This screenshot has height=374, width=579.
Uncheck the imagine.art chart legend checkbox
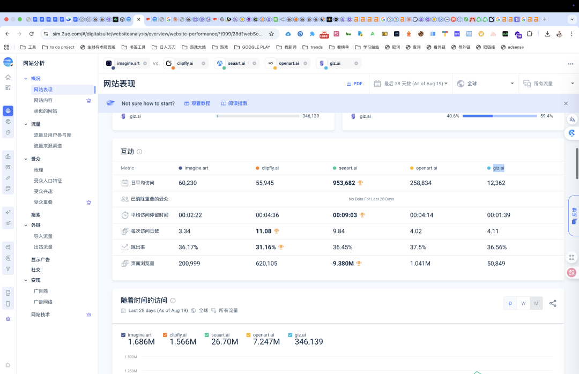click(x=123, y=335)
